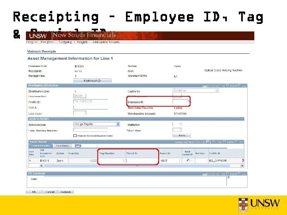Click Find link in PO Comment header
This screenshot has height=215, width=287.
click(x=205, y=174)
